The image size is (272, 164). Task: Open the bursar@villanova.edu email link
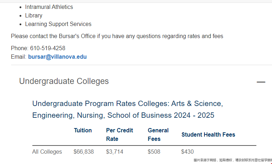57,57
